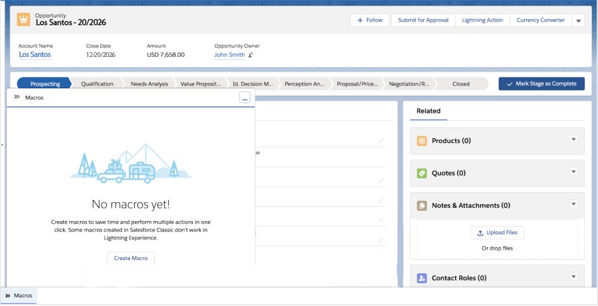Click the 'No macros yet!' heading
Viewport: 598px width, 306px height.
(131, 204)
